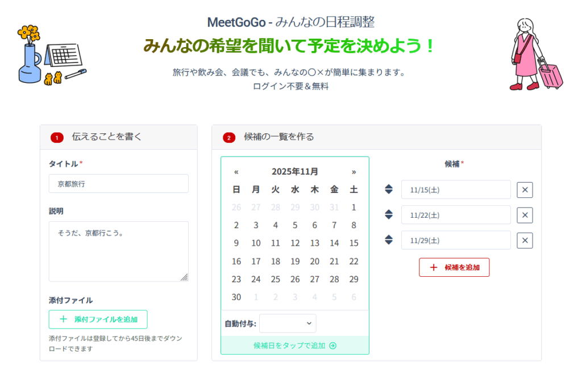Click into the 説明 text area

(x=118, y=251)
